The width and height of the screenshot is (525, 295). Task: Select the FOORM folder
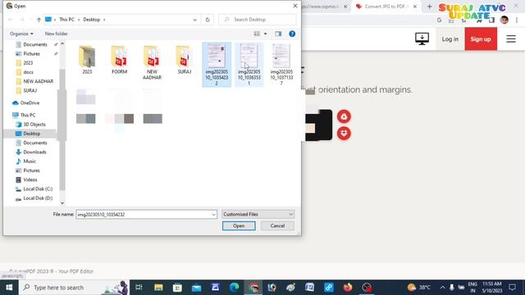[x=120, y=60]
